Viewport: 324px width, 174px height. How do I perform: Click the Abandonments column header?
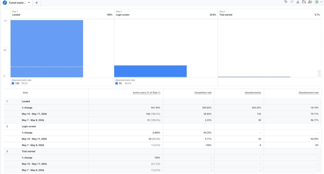tap(253, 93)
